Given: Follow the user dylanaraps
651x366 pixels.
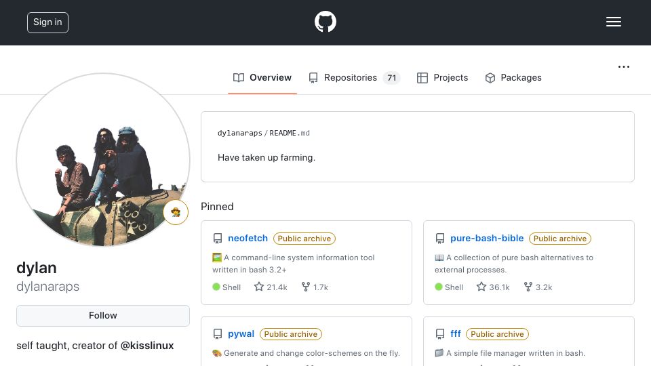Looking at the screenshot, I should tap(103, 315).
